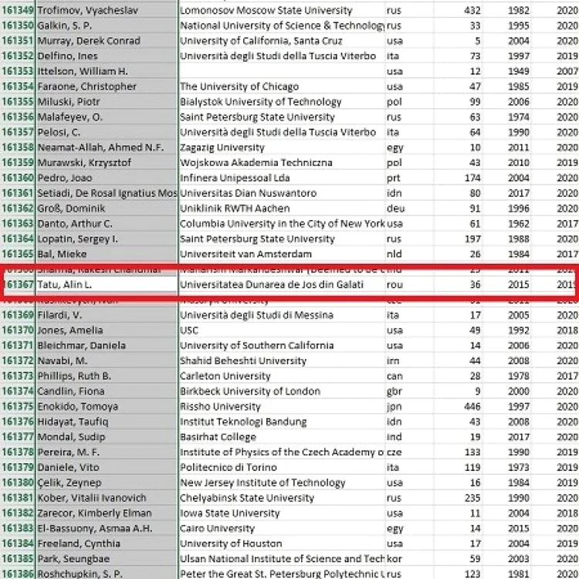Click the cell Groß, Dominik
Image resolution: width=579 pixels, height=579 pixels.
click(x=107, y=208)
